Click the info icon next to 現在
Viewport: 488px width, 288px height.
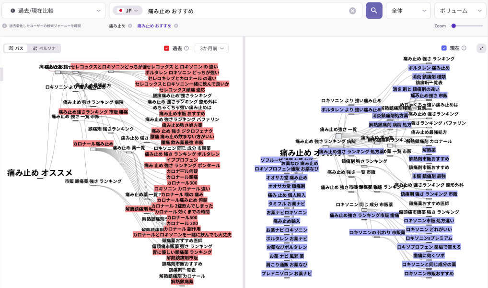click(464, 48)
